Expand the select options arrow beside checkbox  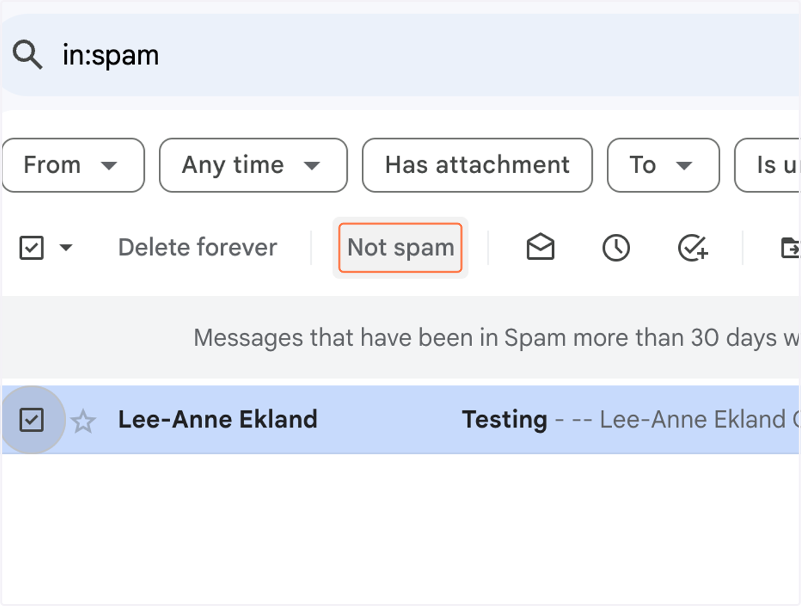tap(65, 248)
